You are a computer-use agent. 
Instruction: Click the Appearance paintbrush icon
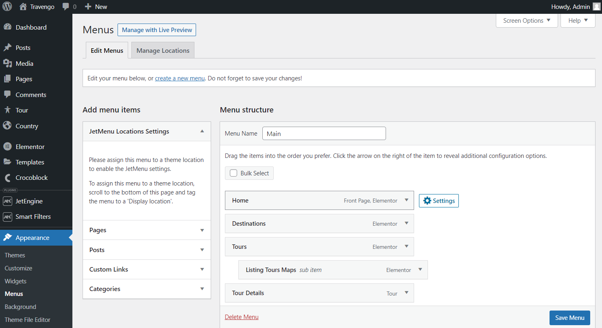[x=7, y=237]
